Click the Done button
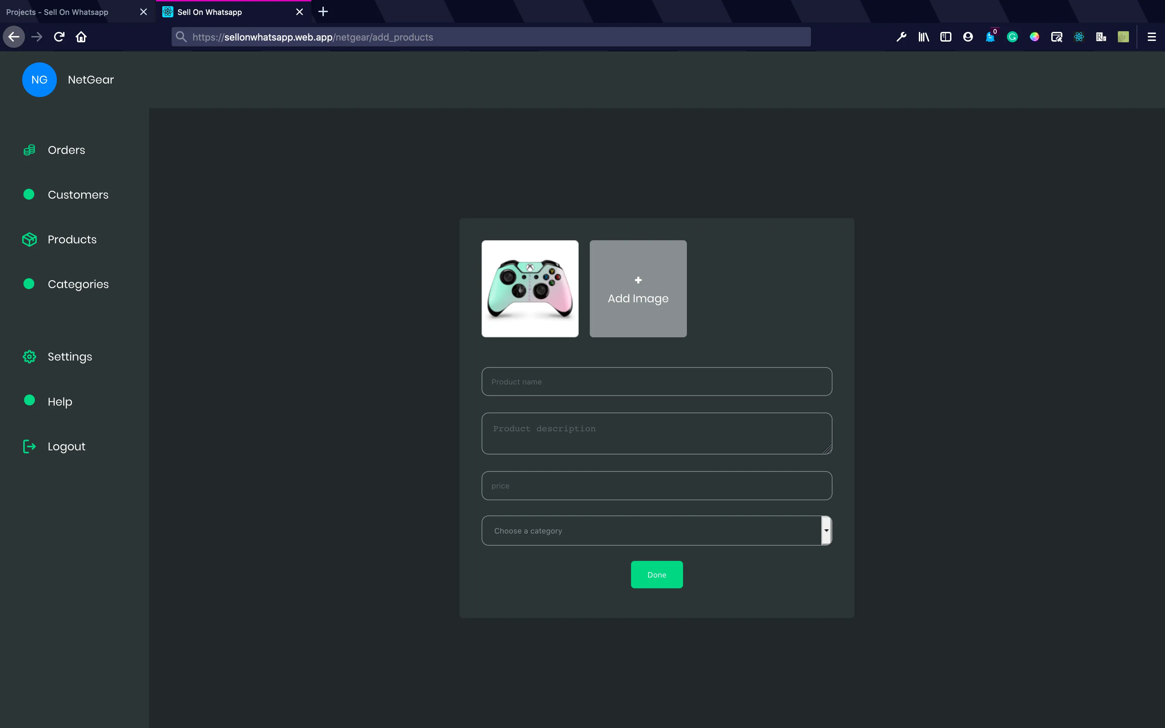 657,574
